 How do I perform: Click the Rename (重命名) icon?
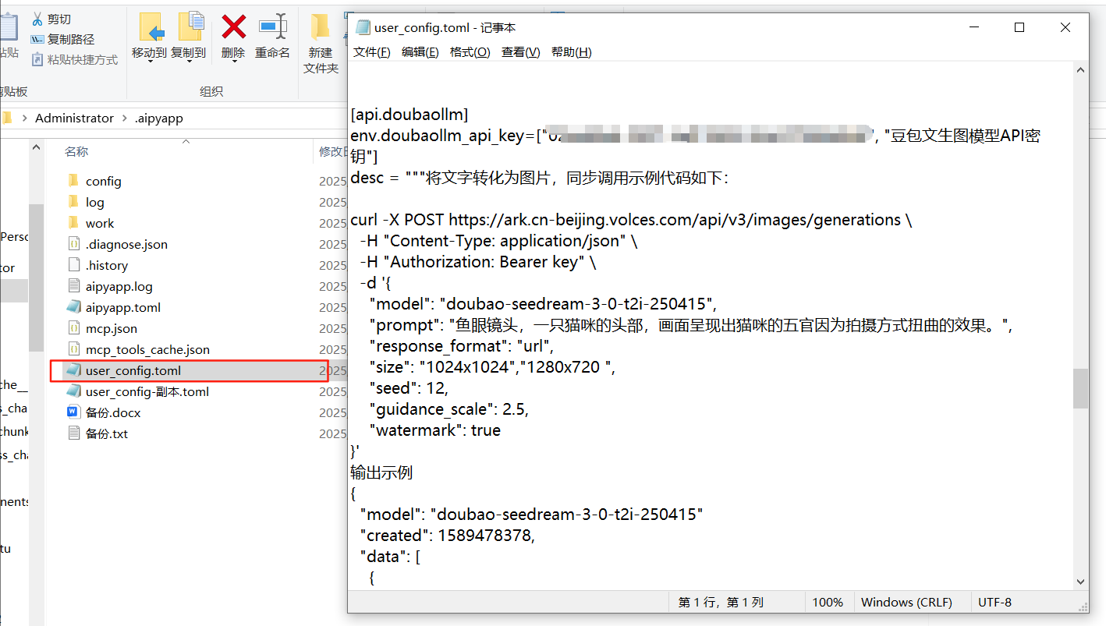pos(273,27)
